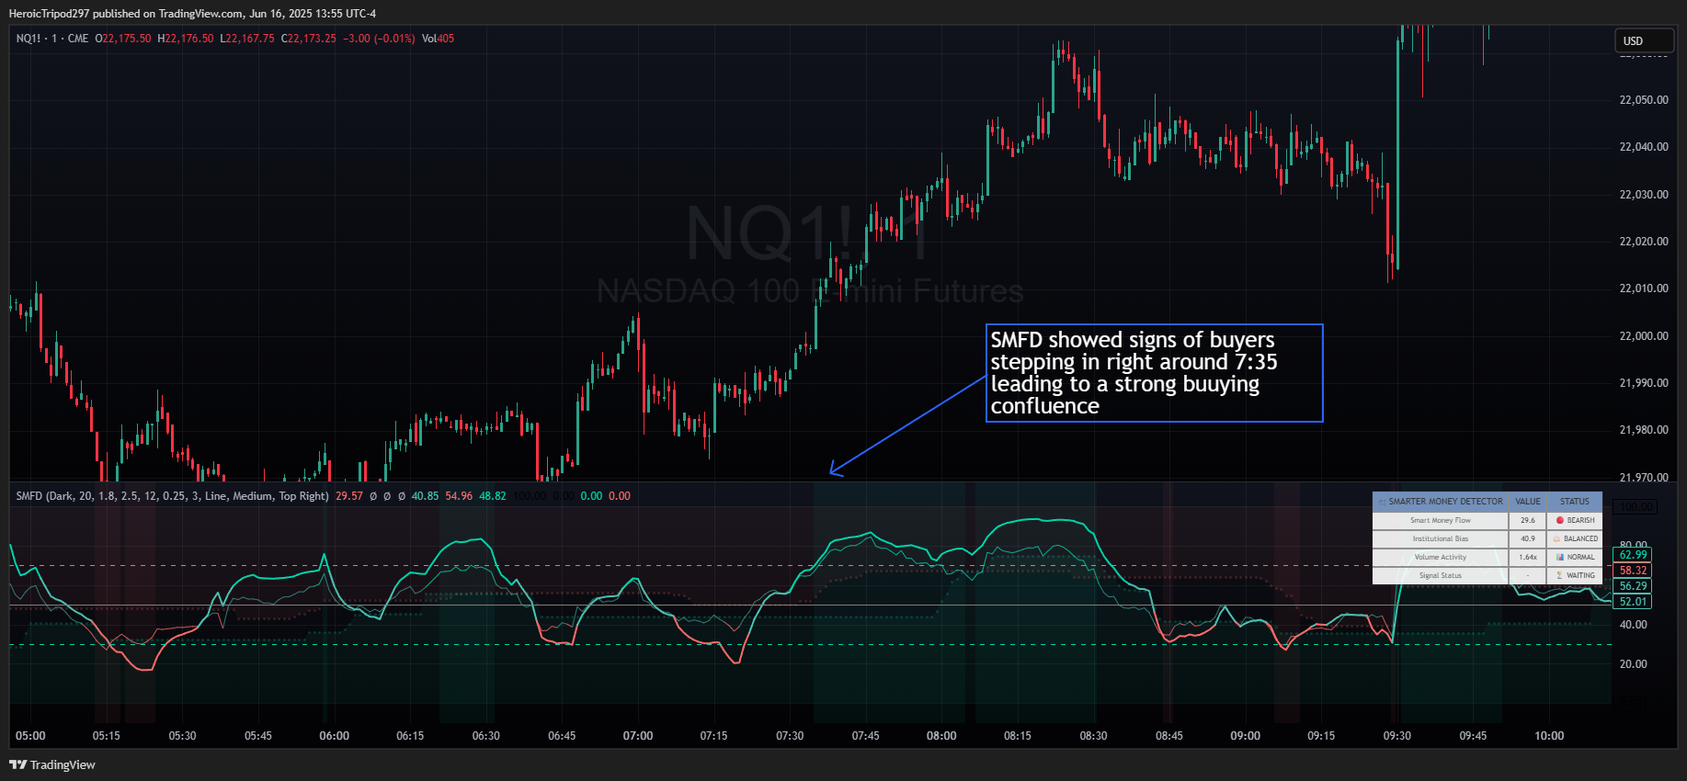Click the 22,030.00 price axis label

pyautogui.click(x=1644, y=195)
